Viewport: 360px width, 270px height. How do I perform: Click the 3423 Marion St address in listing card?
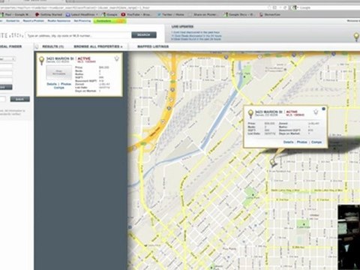tap(60, 58)
